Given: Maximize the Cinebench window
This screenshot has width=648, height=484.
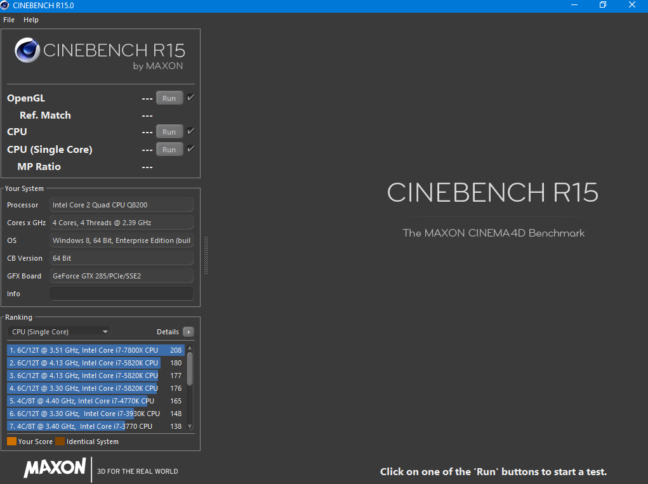Looking at the screenshot, I should click(x=603, y=5).
